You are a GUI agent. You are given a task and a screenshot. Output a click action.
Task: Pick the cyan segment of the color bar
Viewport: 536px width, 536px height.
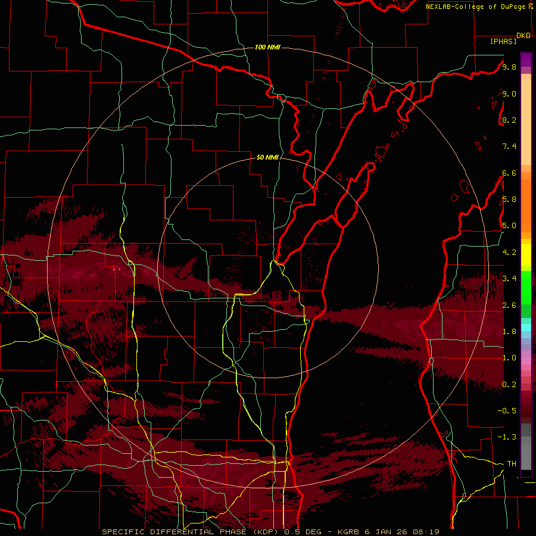(x=526, y=328)
